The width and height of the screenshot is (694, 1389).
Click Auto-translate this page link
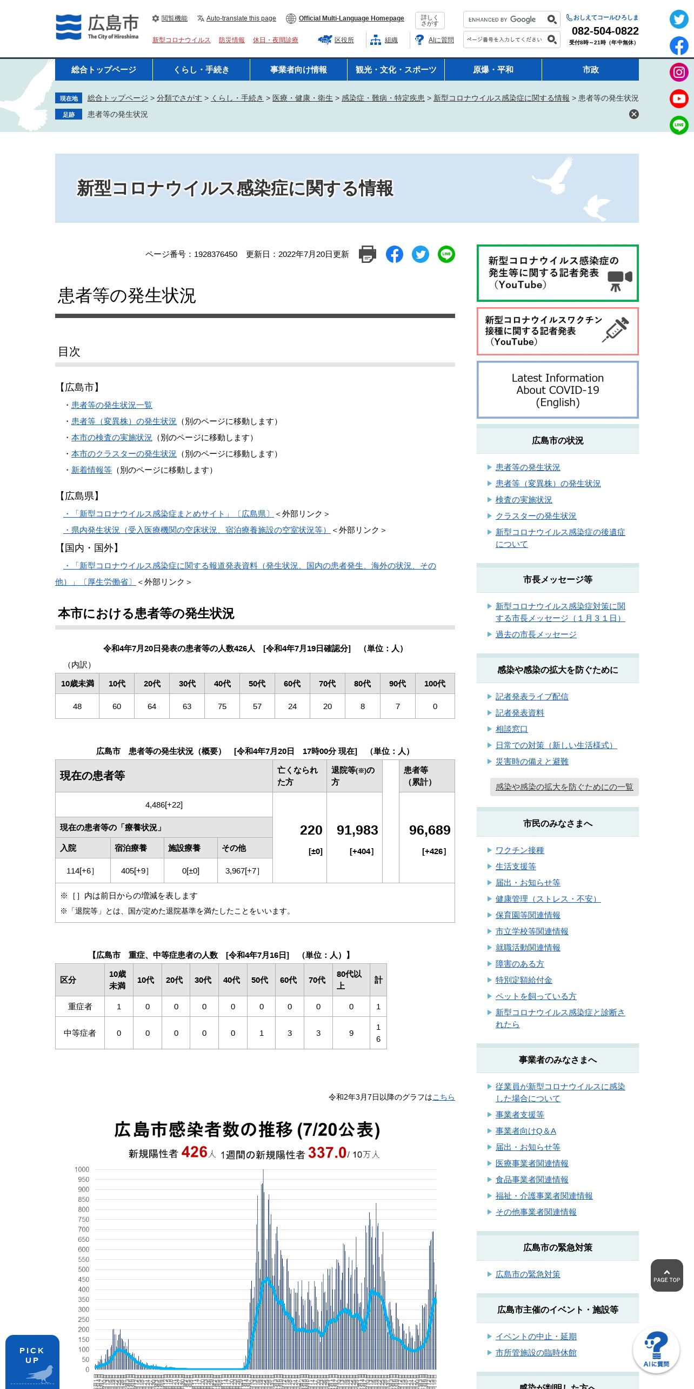click(241, 18)
